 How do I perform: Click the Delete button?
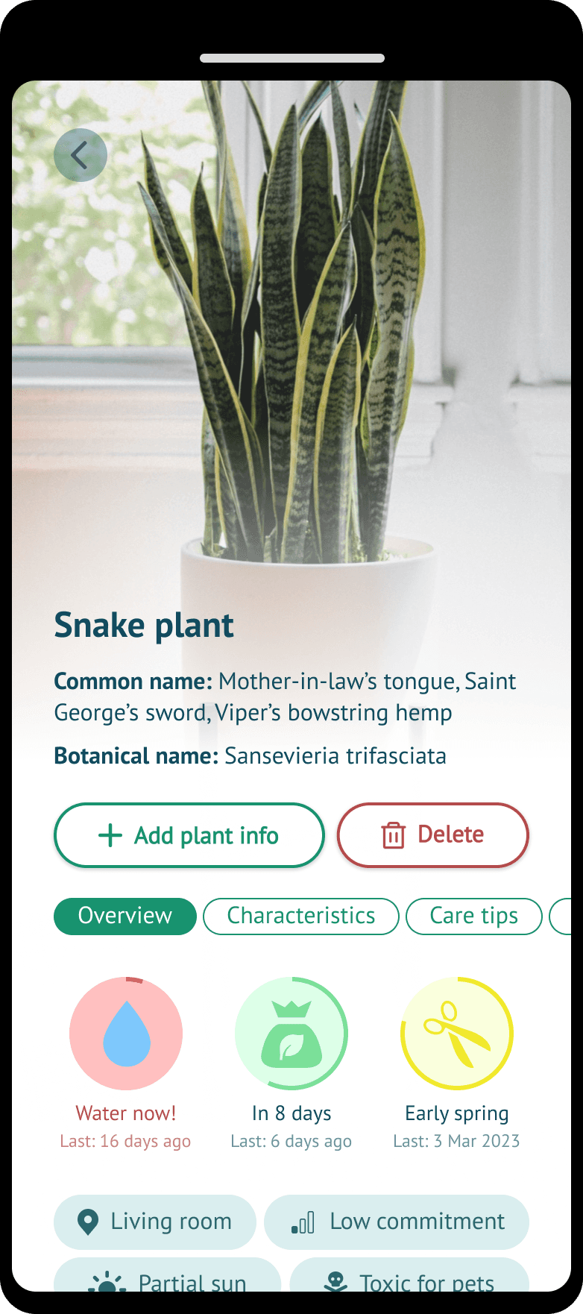[433, 835]
